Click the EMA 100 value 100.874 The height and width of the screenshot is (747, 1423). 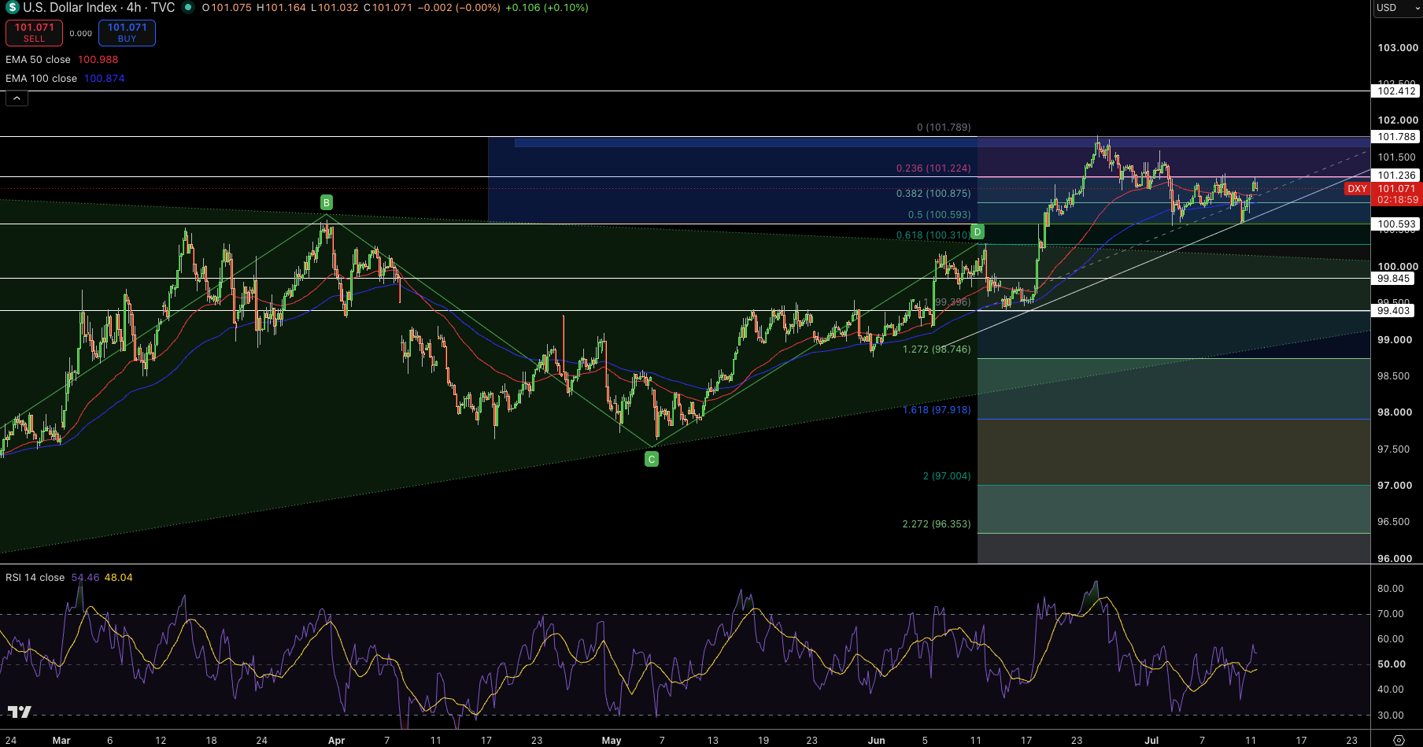click(x=105, y=79)
